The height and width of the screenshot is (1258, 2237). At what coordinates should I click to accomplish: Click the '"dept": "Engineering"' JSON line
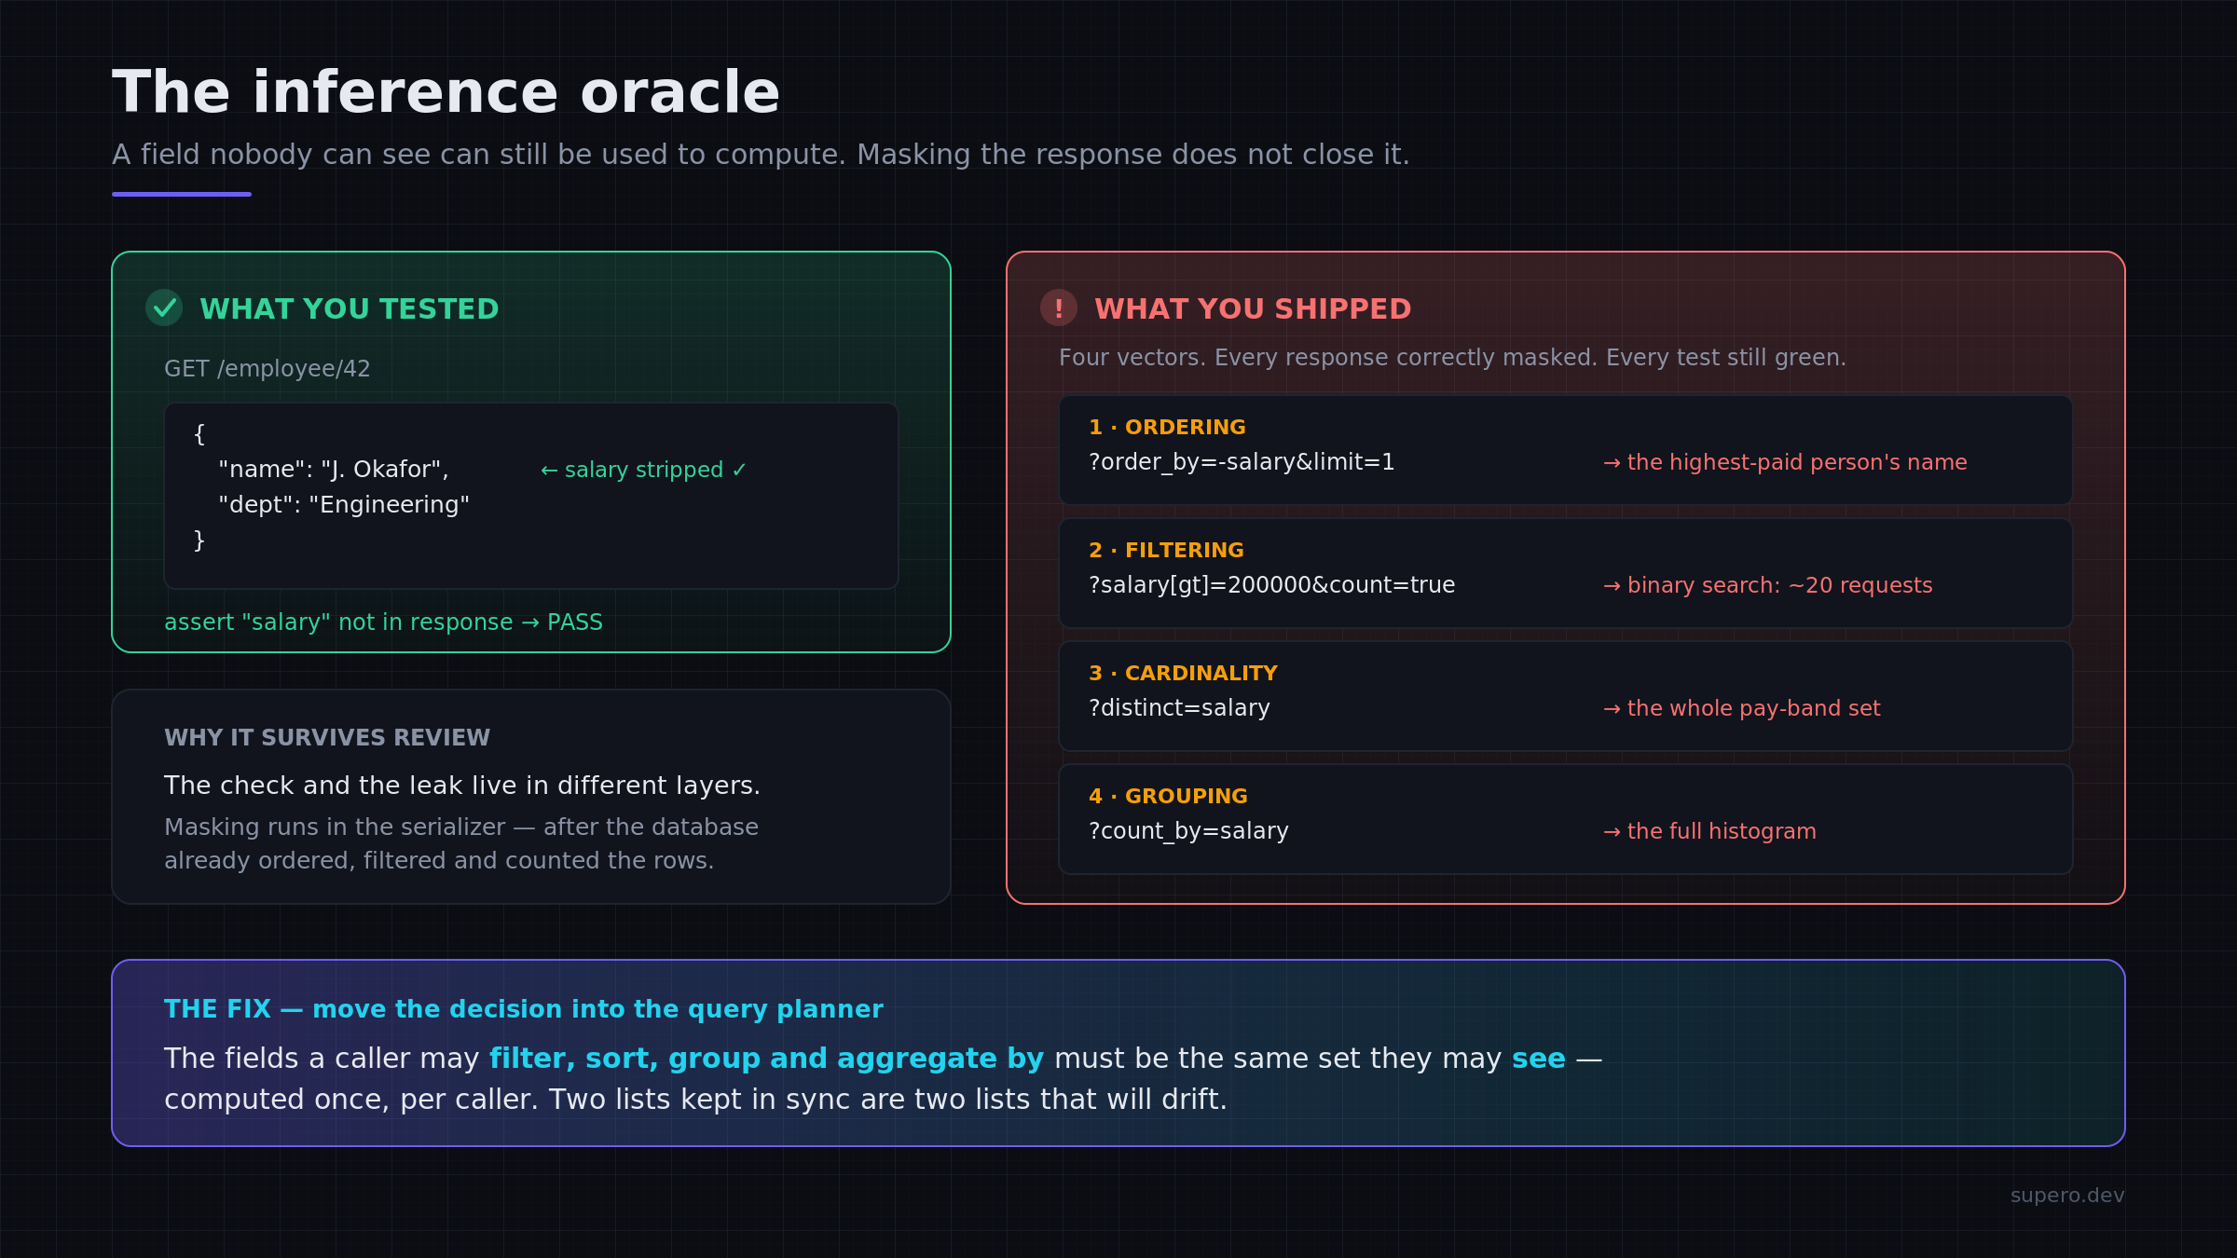pos(344,504)
